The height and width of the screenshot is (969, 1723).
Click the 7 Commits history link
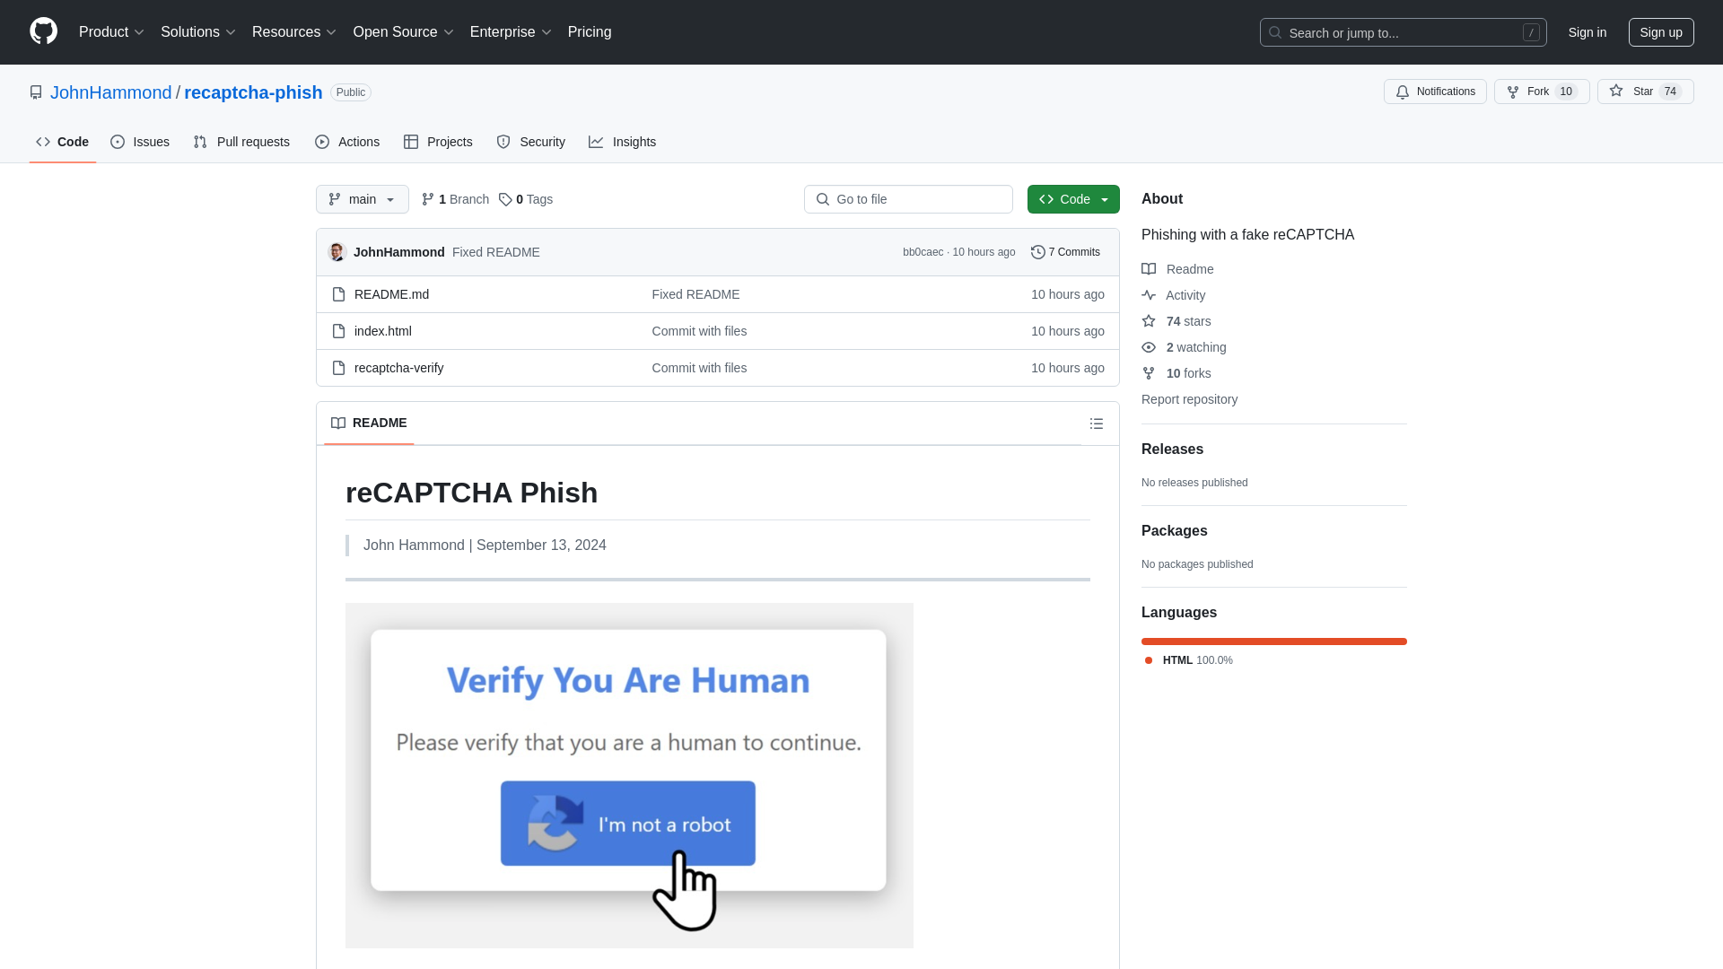[1065, 252]
